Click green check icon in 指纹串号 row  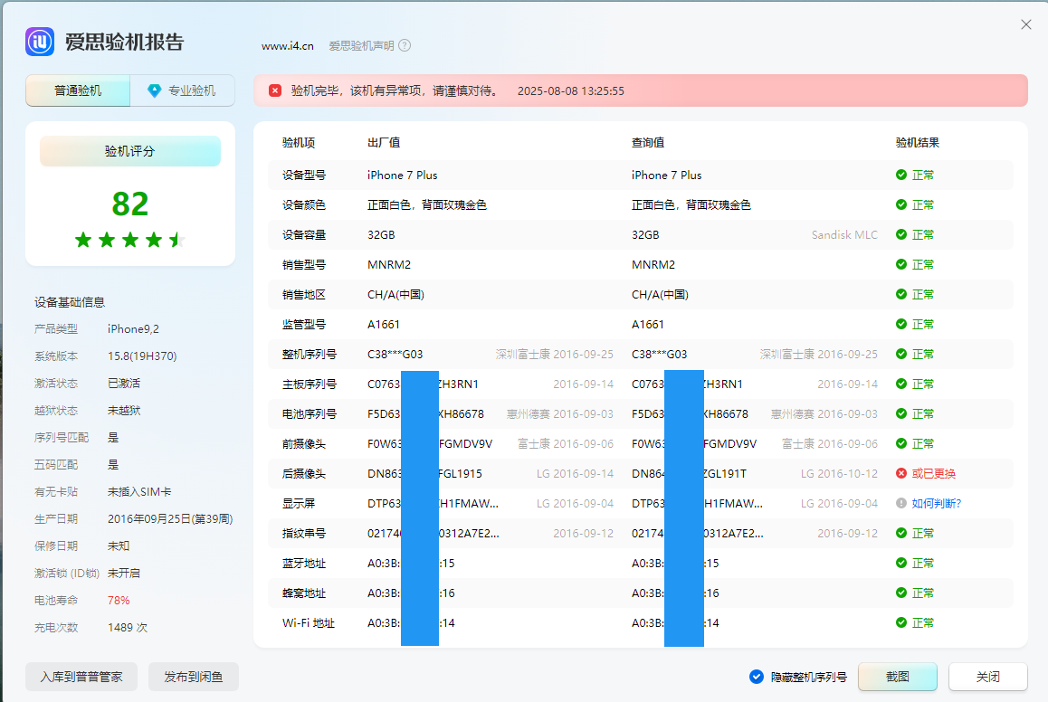901,533
